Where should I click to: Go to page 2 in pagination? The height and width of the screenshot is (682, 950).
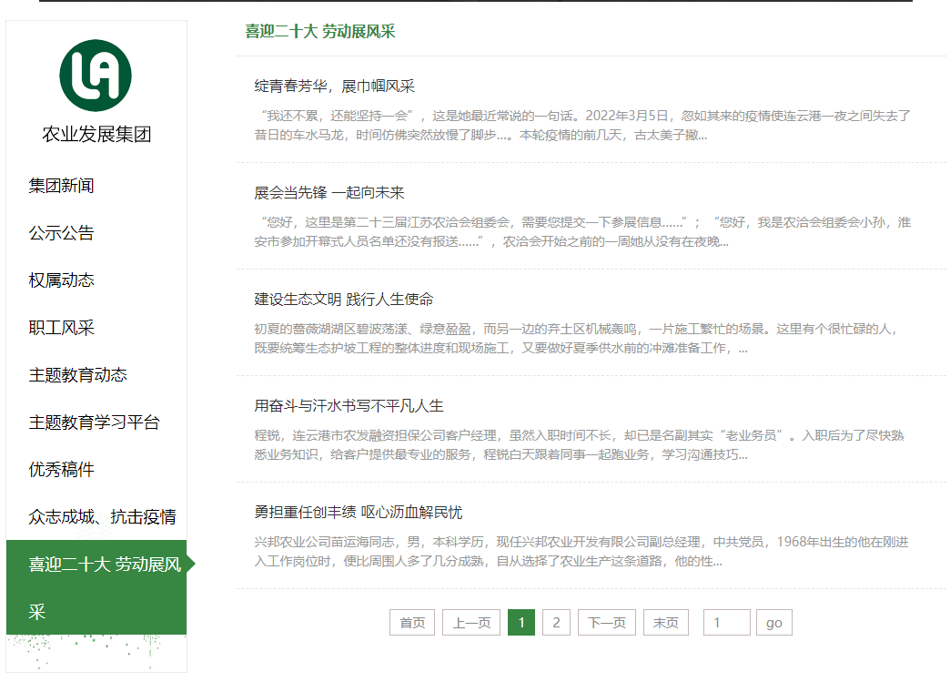(x=556, y=623)
